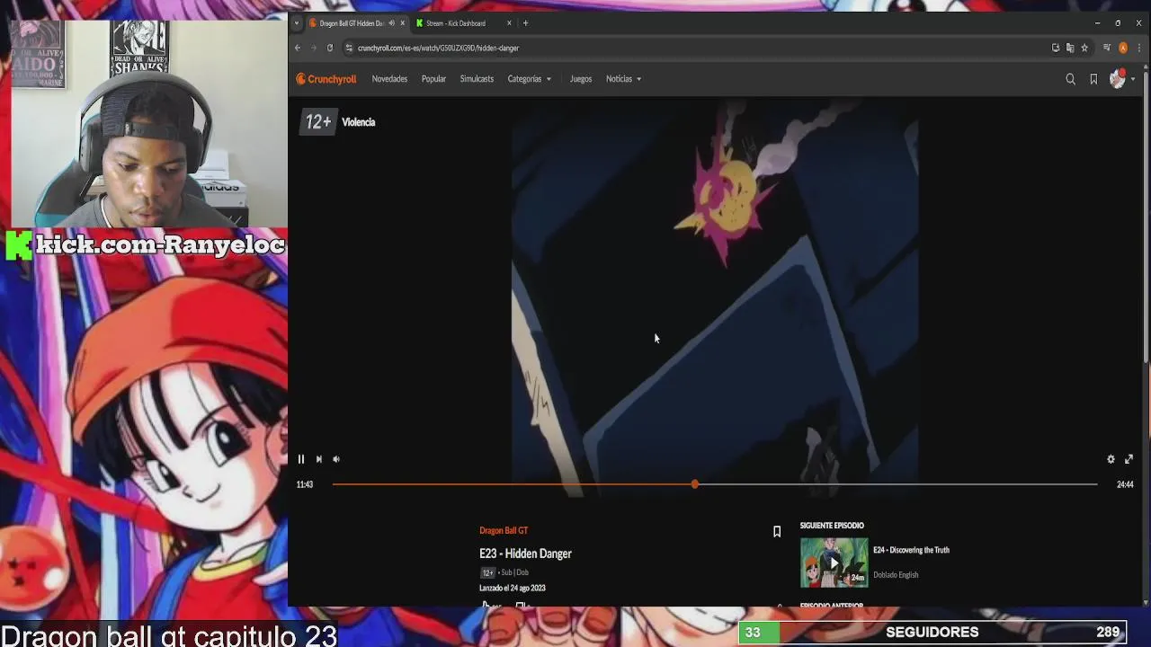Expand the Categorías dropdown
1151x647 pixels.
(530, 79)
